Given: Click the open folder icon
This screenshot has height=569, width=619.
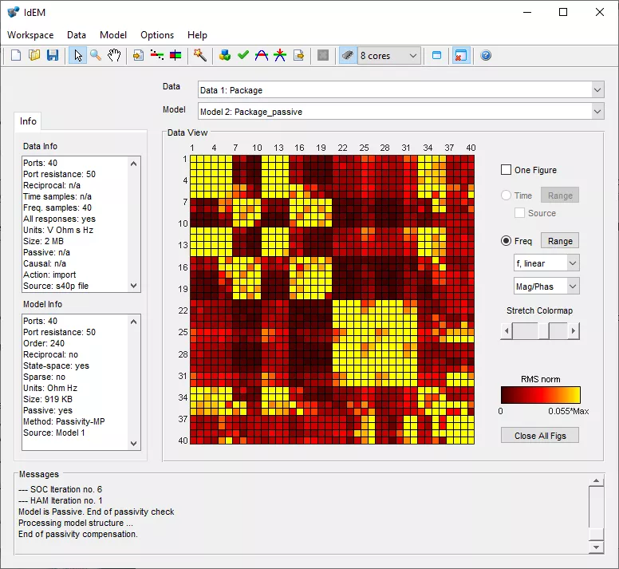Looking at the screenshot, I should 34,56.
